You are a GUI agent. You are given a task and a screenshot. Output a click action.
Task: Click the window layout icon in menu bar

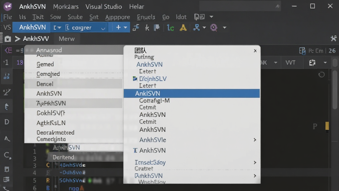click(199, 17)
